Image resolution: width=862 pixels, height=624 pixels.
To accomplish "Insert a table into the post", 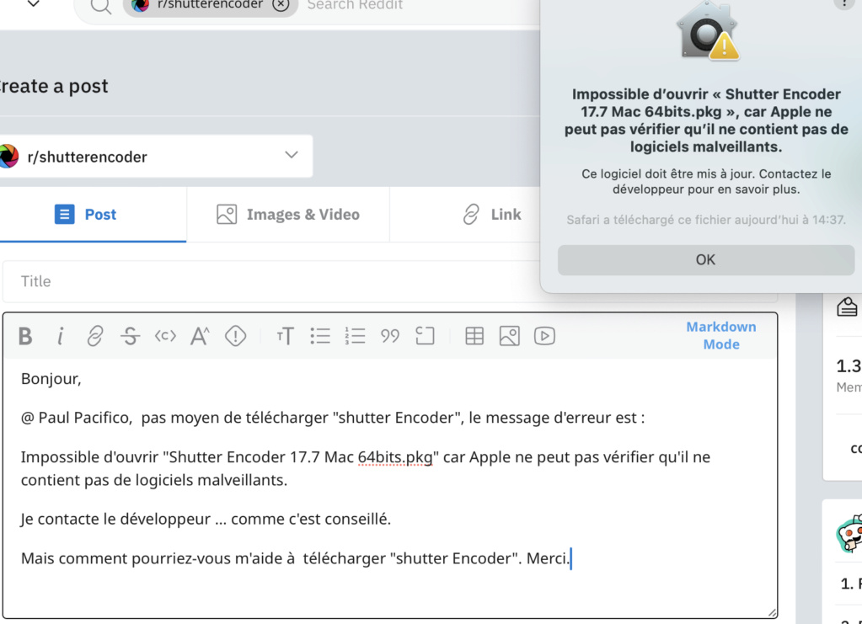I will (474, 336).
